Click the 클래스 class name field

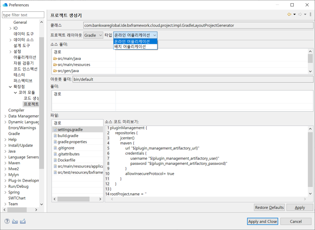click(198, 25)
